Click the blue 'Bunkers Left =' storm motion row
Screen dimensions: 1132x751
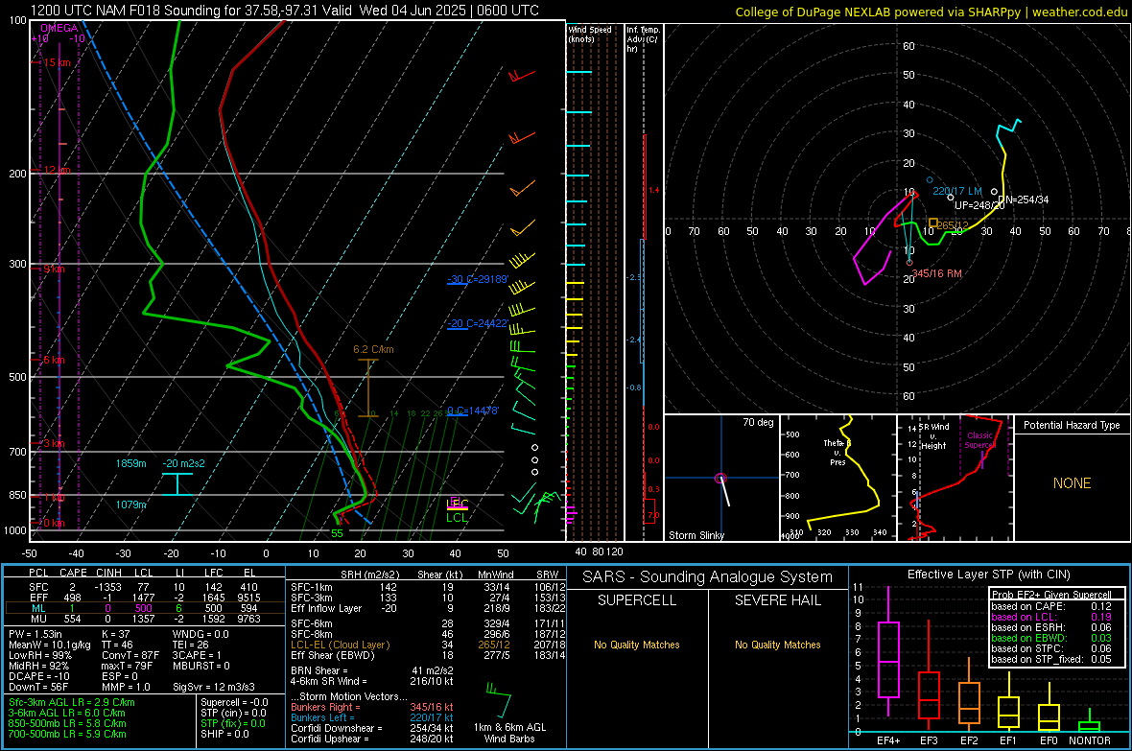tap(371, 717)
